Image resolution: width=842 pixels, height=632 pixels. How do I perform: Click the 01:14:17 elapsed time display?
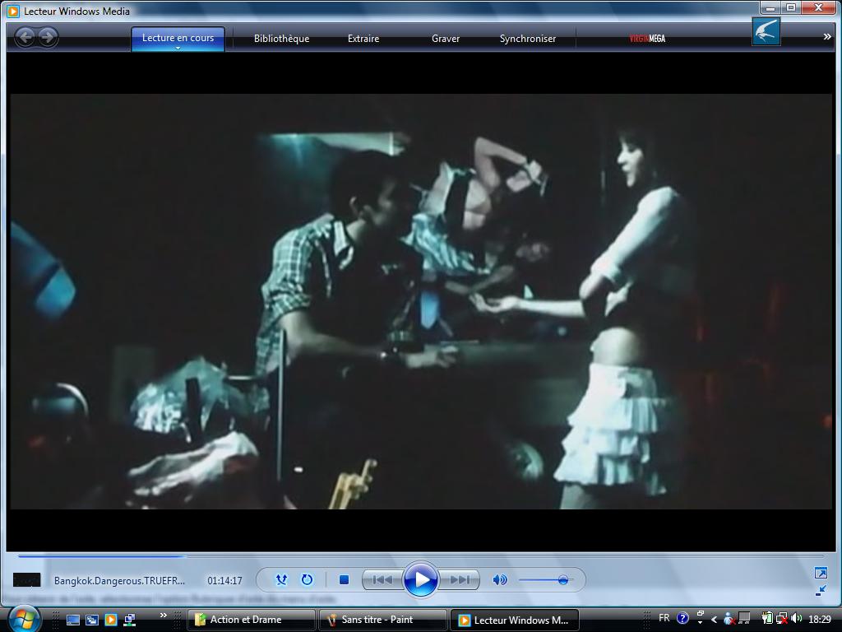coord(224,580)
